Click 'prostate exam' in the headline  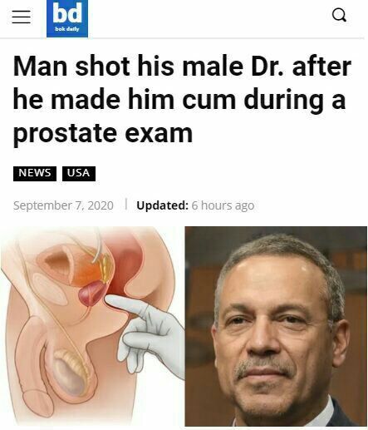coord(103,134)
